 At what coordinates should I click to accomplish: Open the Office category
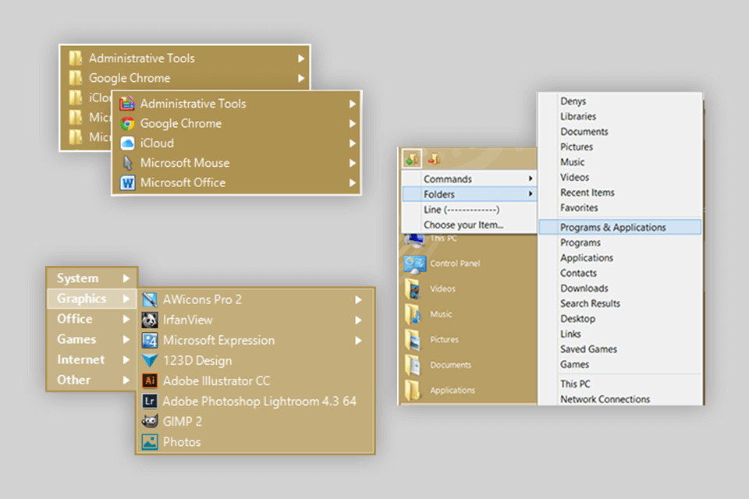[92, 319]
